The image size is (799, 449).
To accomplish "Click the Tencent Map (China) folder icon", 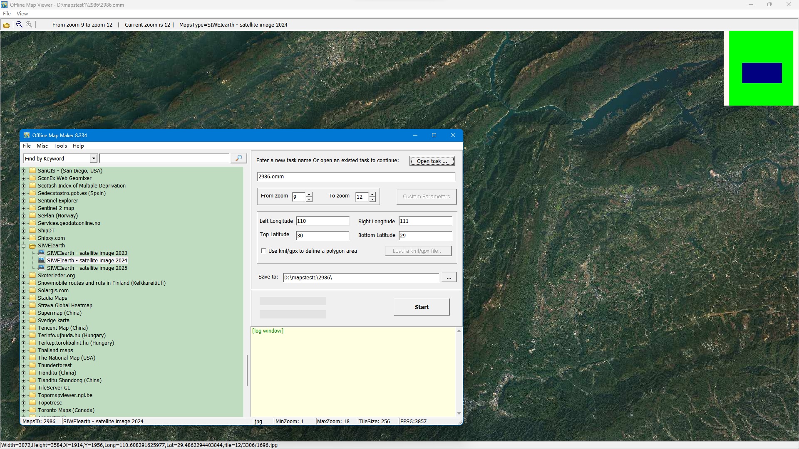I will [x=32, y=328].
